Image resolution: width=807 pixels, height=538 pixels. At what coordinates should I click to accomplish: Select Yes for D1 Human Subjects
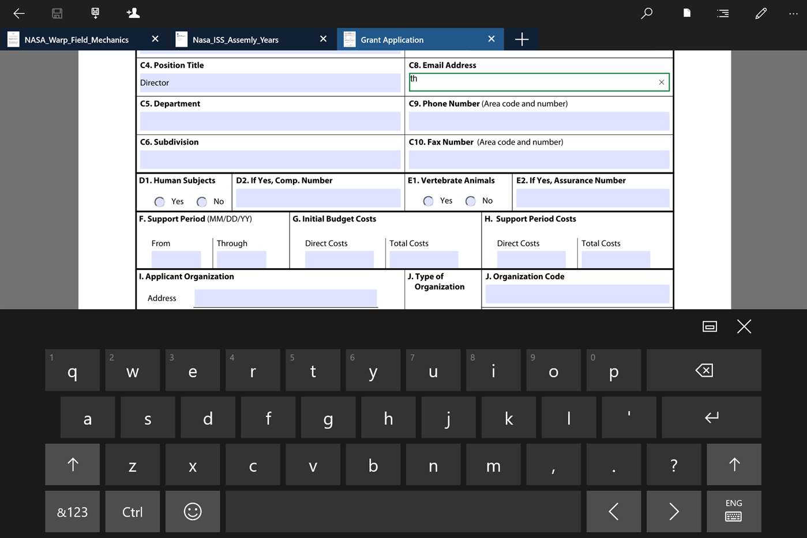pyautogui.click(x=159, y=201)
